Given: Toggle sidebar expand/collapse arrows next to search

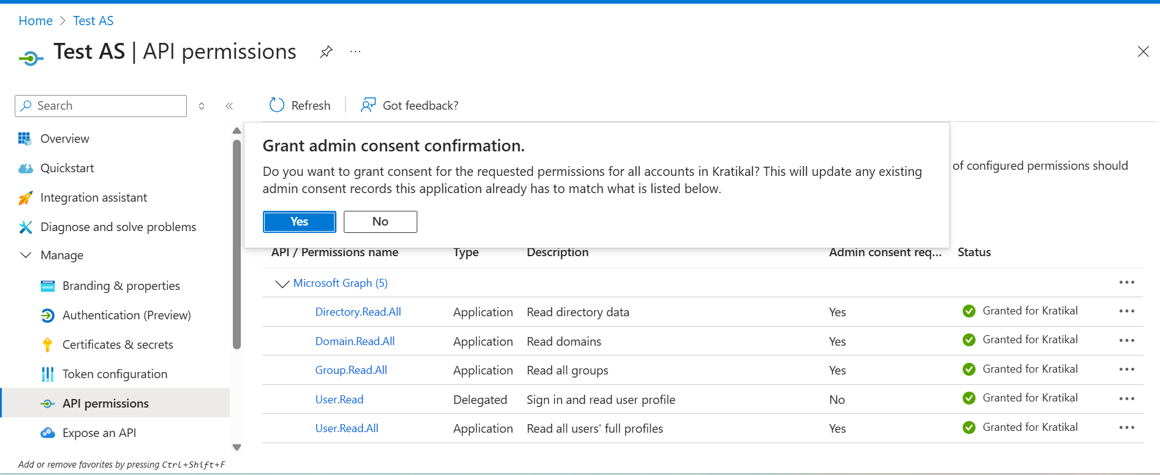Looking at the screenshot, I should tap(202, 106).
